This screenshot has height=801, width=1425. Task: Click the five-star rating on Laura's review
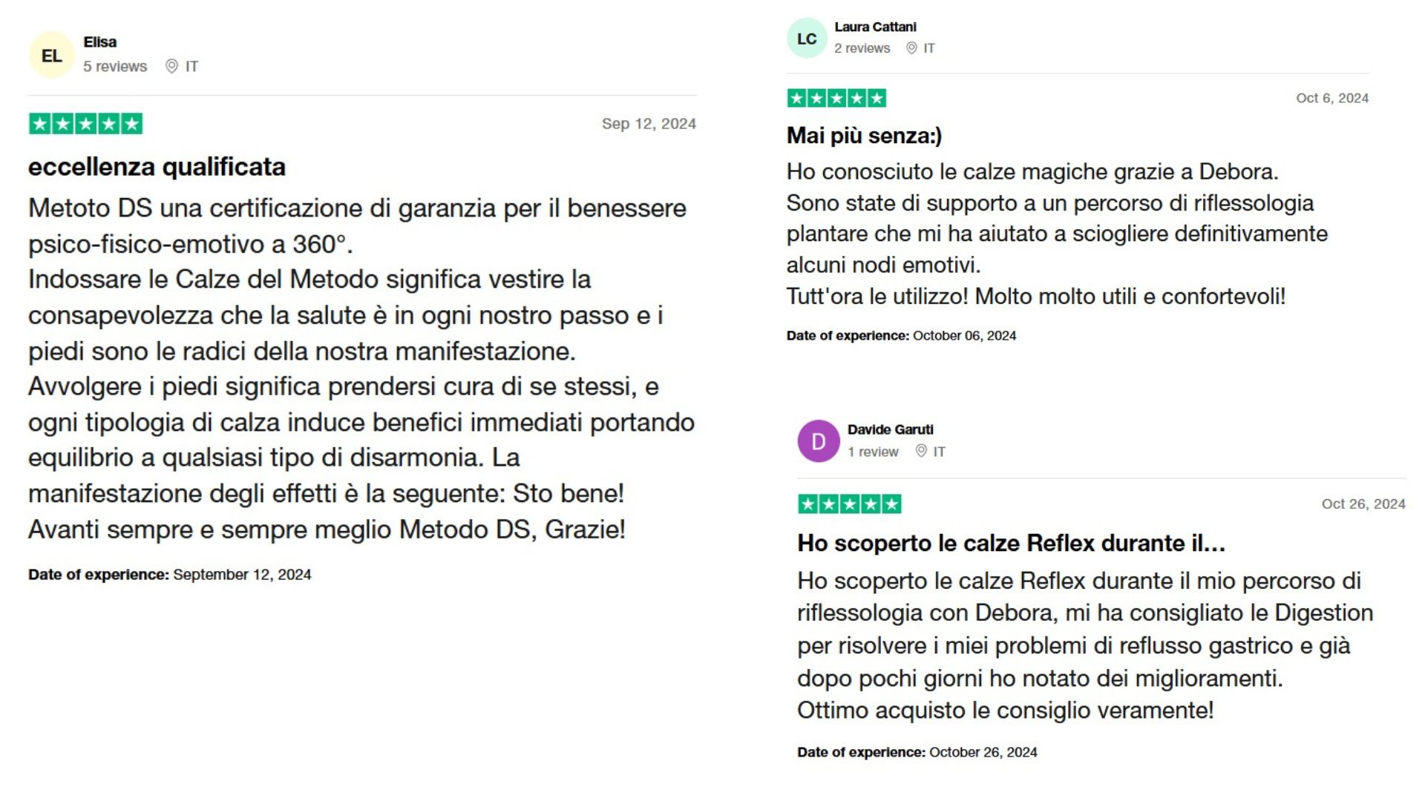[x=836, y=98]
